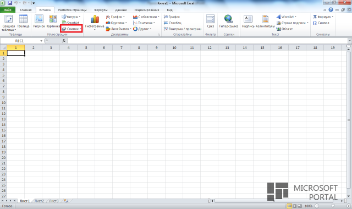Insert a Срез slicer
352x209 pixels.
pos(210,21)
